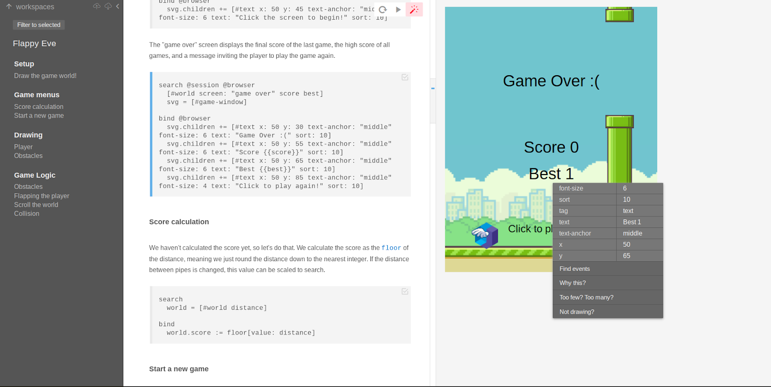The width and height of the screenshot is (771, 387).
Task: Click the up arrow beside workspaces
Action: coord(9,7)
